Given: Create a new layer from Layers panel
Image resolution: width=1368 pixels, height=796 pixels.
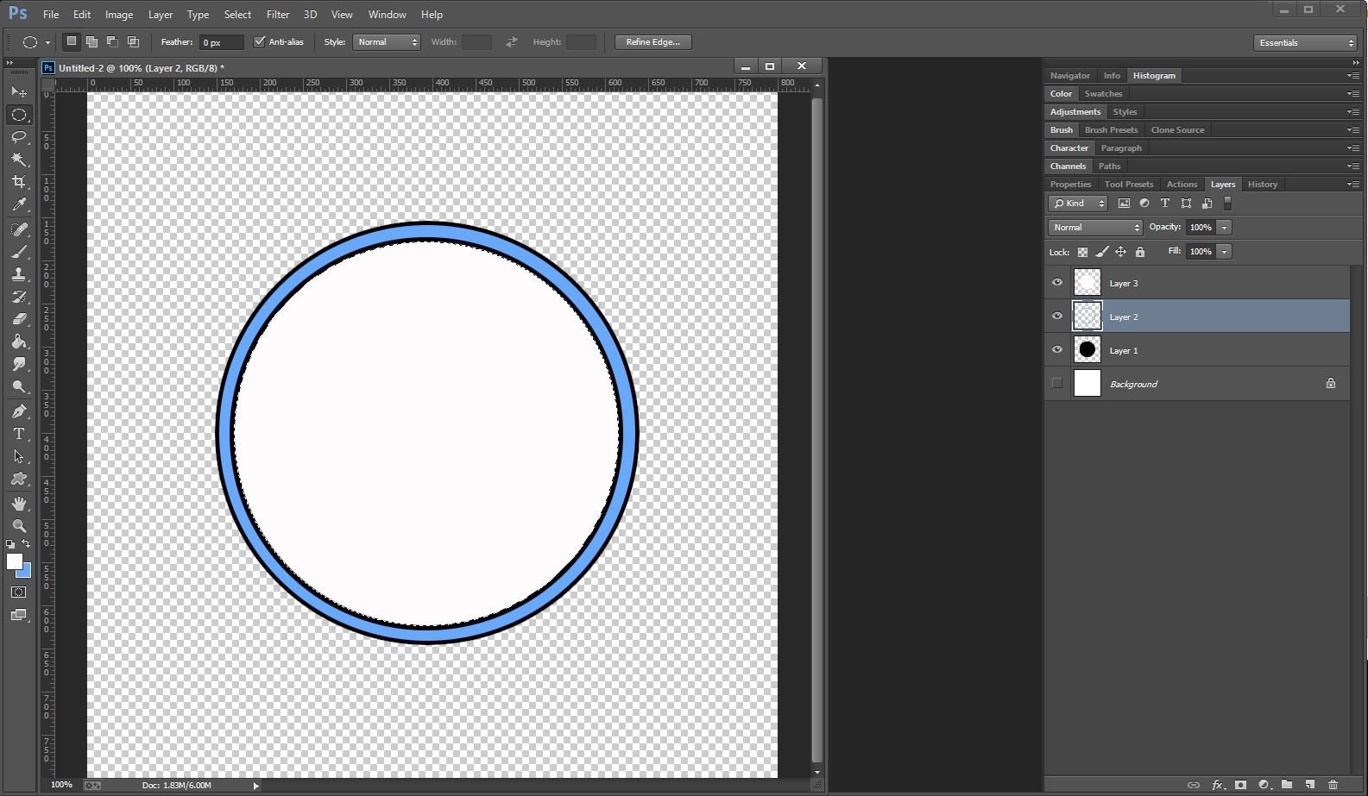Looking at the screenshot, I should tap(1310, 785).
